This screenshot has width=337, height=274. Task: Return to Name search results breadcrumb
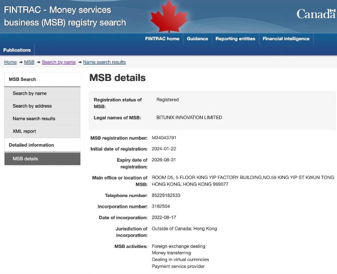coord(104,62)
